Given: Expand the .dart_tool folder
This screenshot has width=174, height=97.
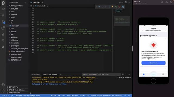Looking at the screenshot, I should (x=14, y=9).
